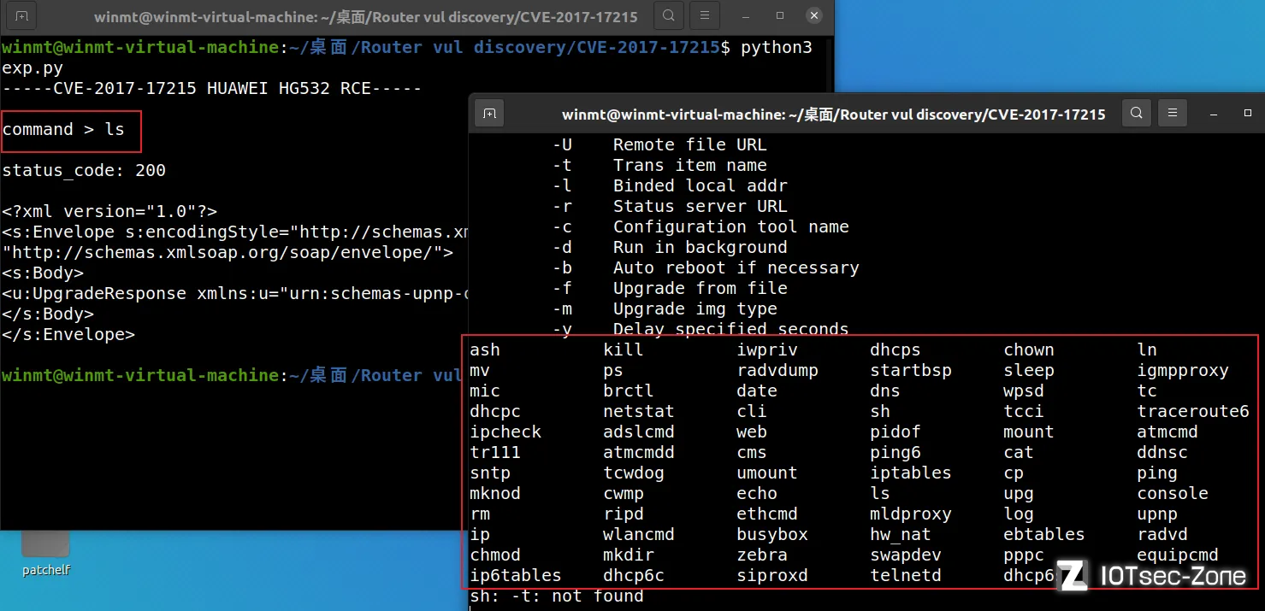Open a new tab in the back terminal window
Screen dimensions: 1265x611
pyautogui.click(x=21, y=16)
